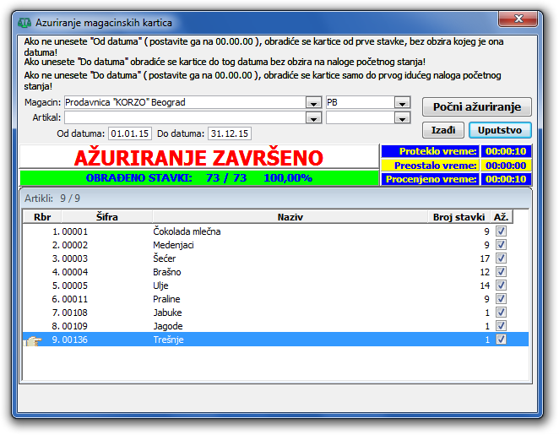Select the Brašno row in the list
559x435 pixels.
(x=275, y=272)
